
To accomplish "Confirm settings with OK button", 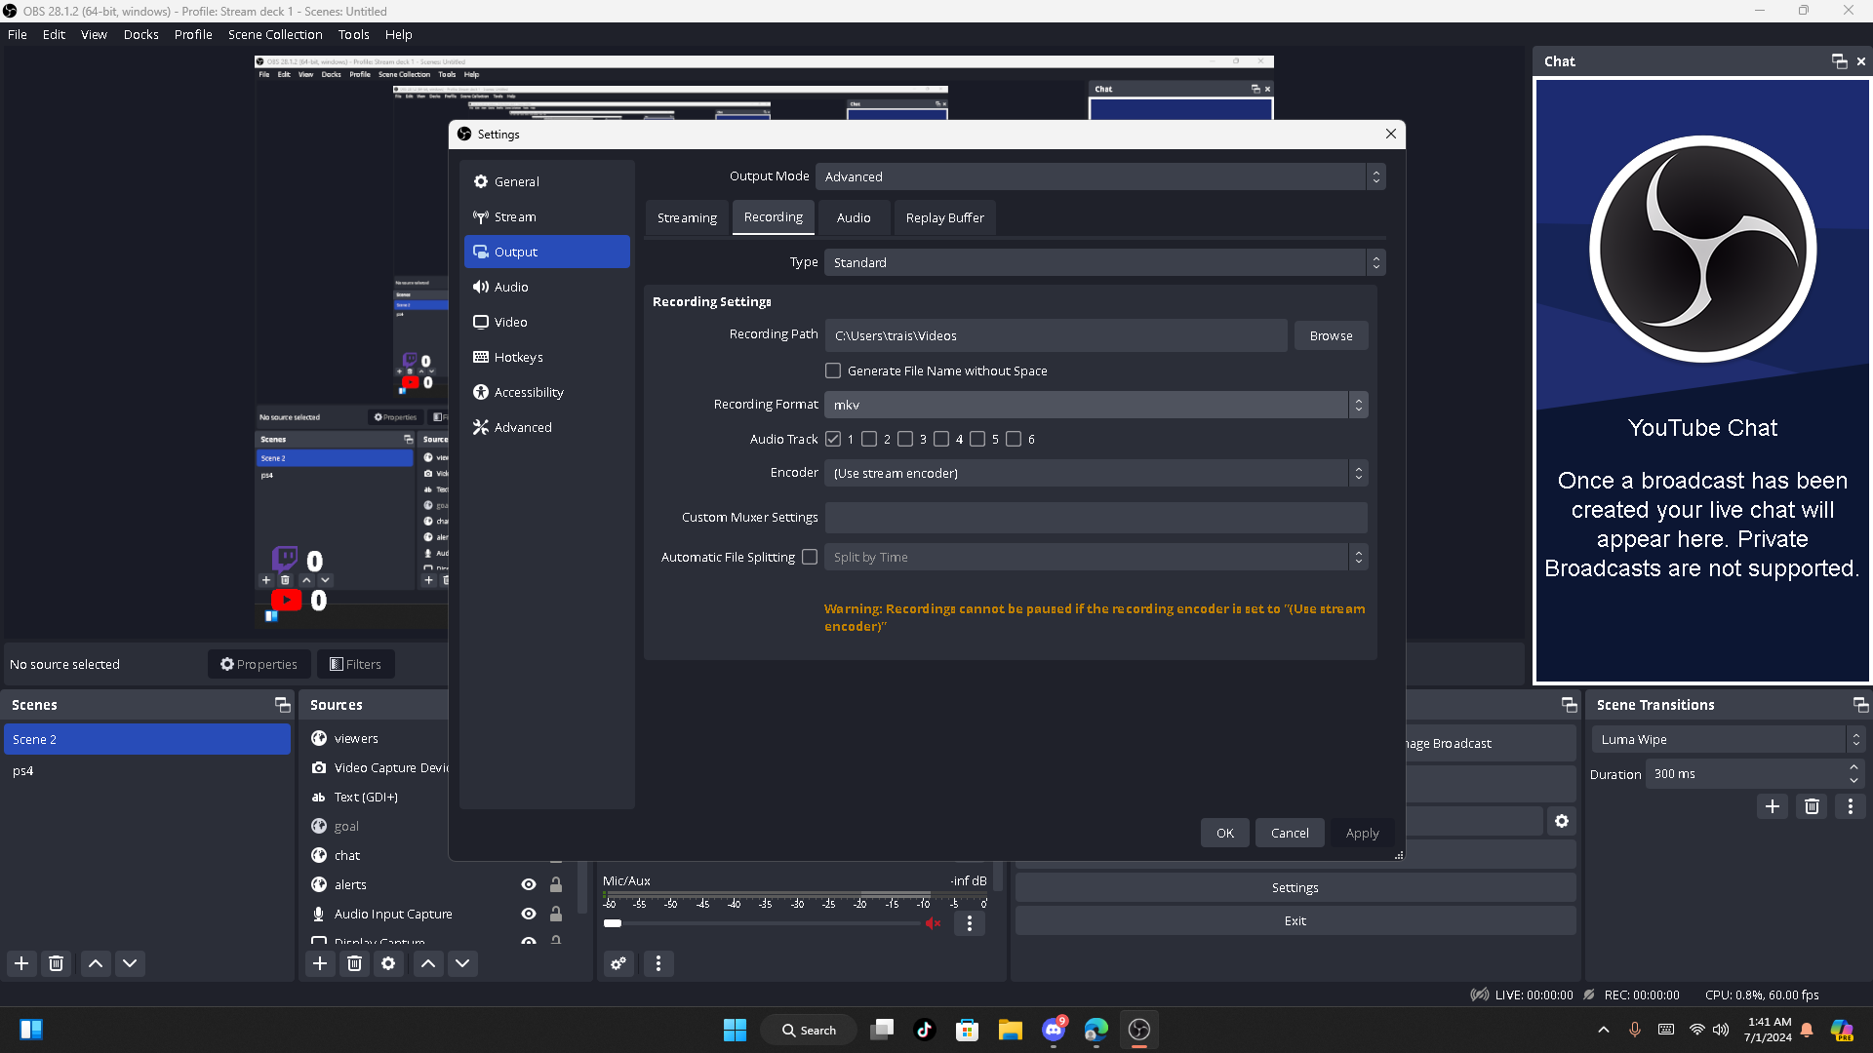I will point(1225,833).
